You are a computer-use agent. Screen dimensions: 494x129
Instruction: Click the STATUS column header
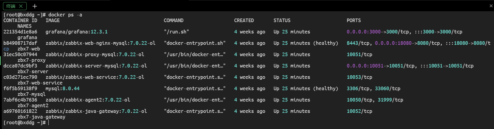coord(282,21)
